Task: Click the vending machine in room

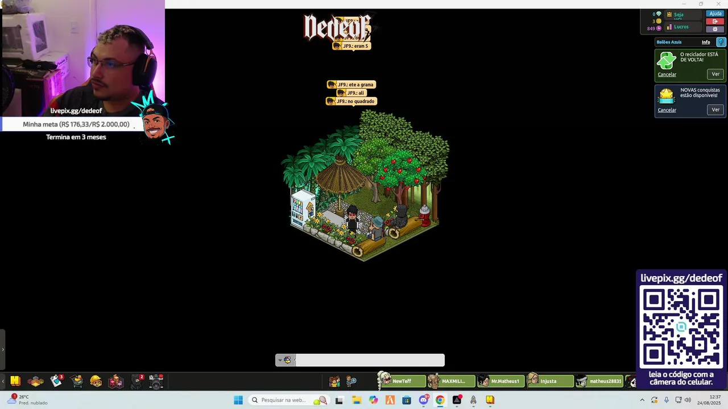Action: tap(302, 208)
